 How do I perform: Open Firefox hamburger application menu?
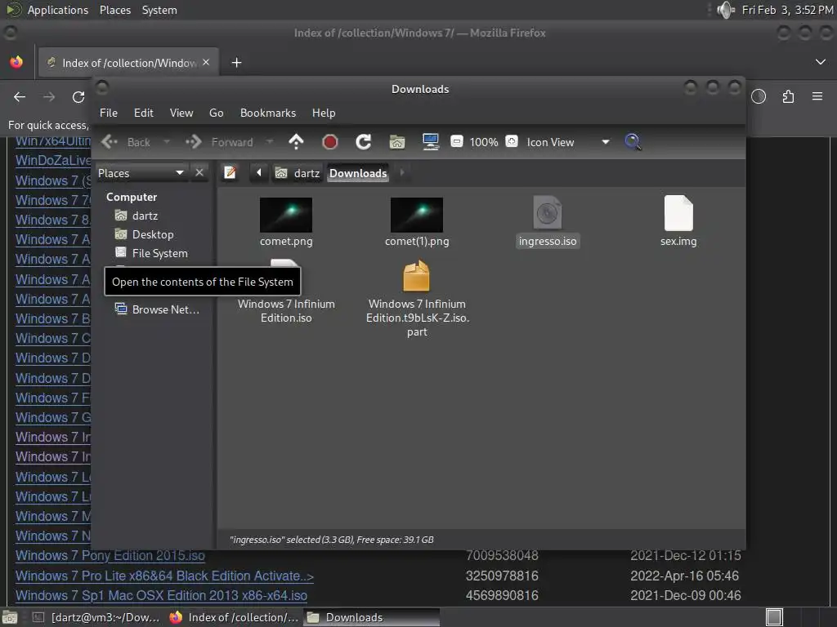tap(817, 96)
